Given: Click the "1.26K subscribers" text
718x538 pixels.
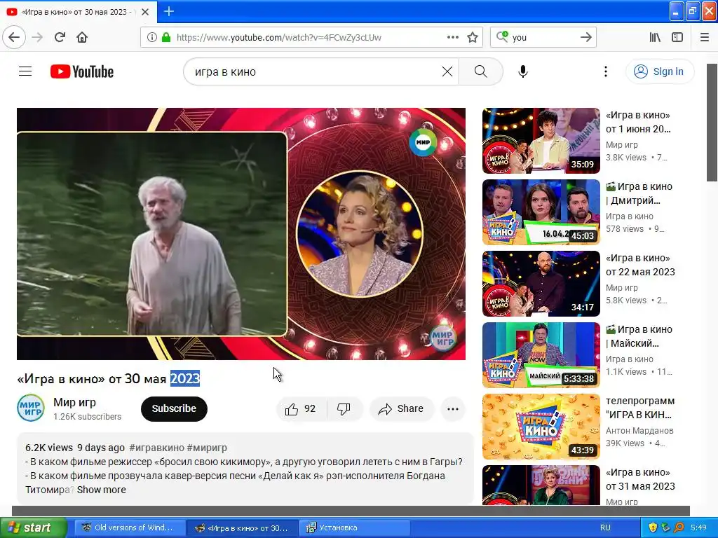Looking at the screenshot, I should (87, 417).
